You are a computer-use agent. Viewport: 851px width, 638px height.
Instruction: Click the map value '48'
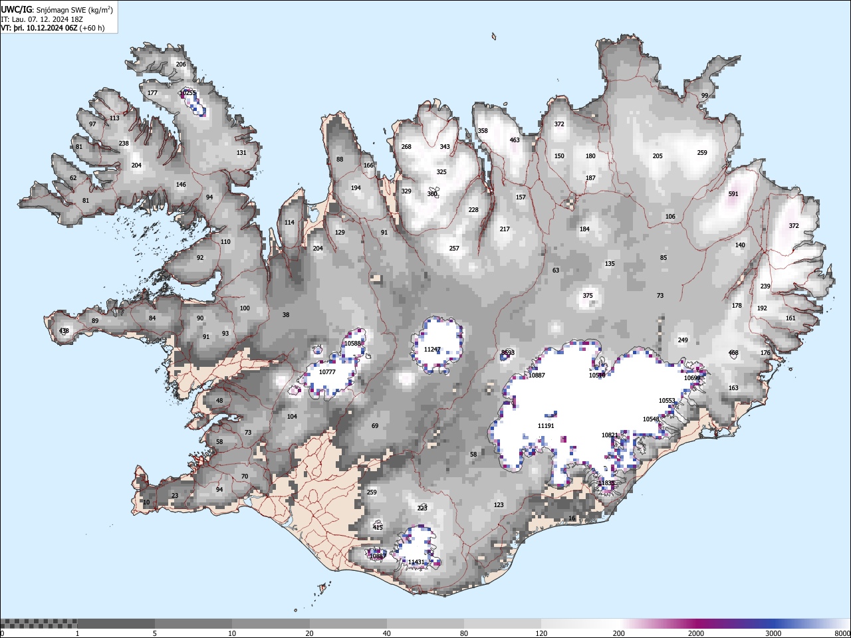pos(219,401)
